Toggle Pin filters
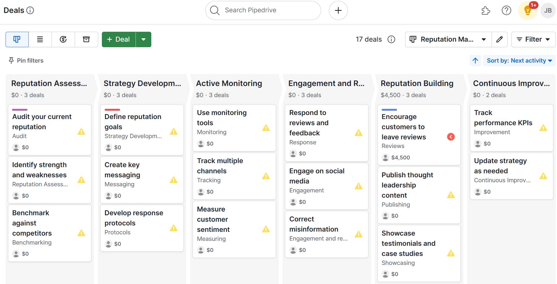The width and height of the screenshot is (557, 284). (26, 60)
